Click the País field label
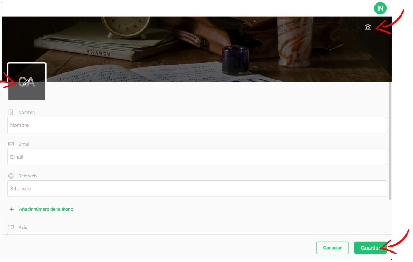Viewport: 413px width, 262px height. [23, 227]
